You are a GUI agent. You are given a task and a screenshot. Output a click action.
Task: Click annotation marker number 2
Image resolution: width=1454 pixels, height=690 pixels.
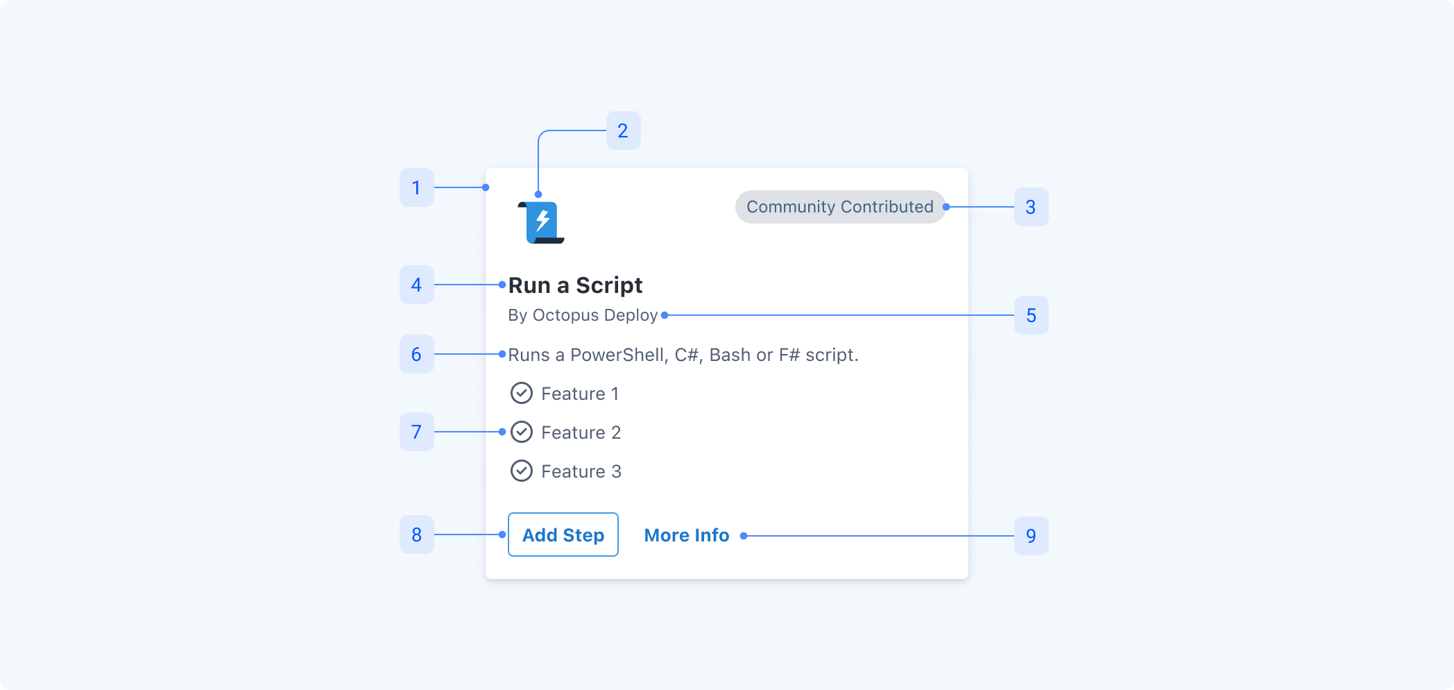pos(623,131)
